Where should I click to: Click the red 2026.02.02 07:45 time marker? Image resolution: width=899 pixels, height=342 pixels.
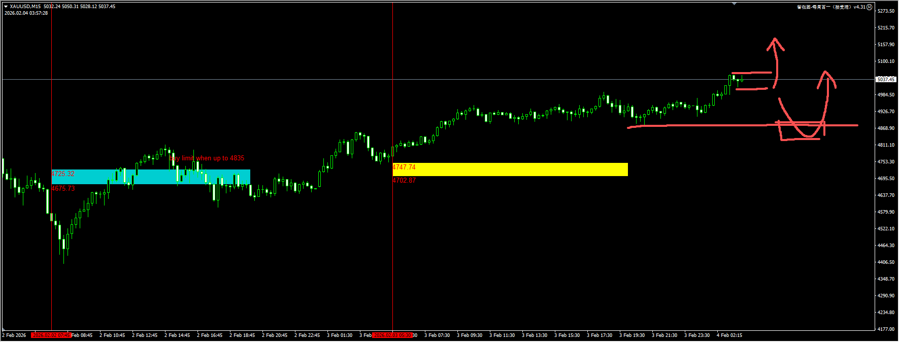coord(51,335)
